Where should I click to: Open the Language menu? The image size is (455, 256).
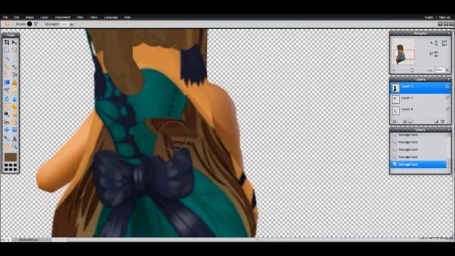pos(111,17)
